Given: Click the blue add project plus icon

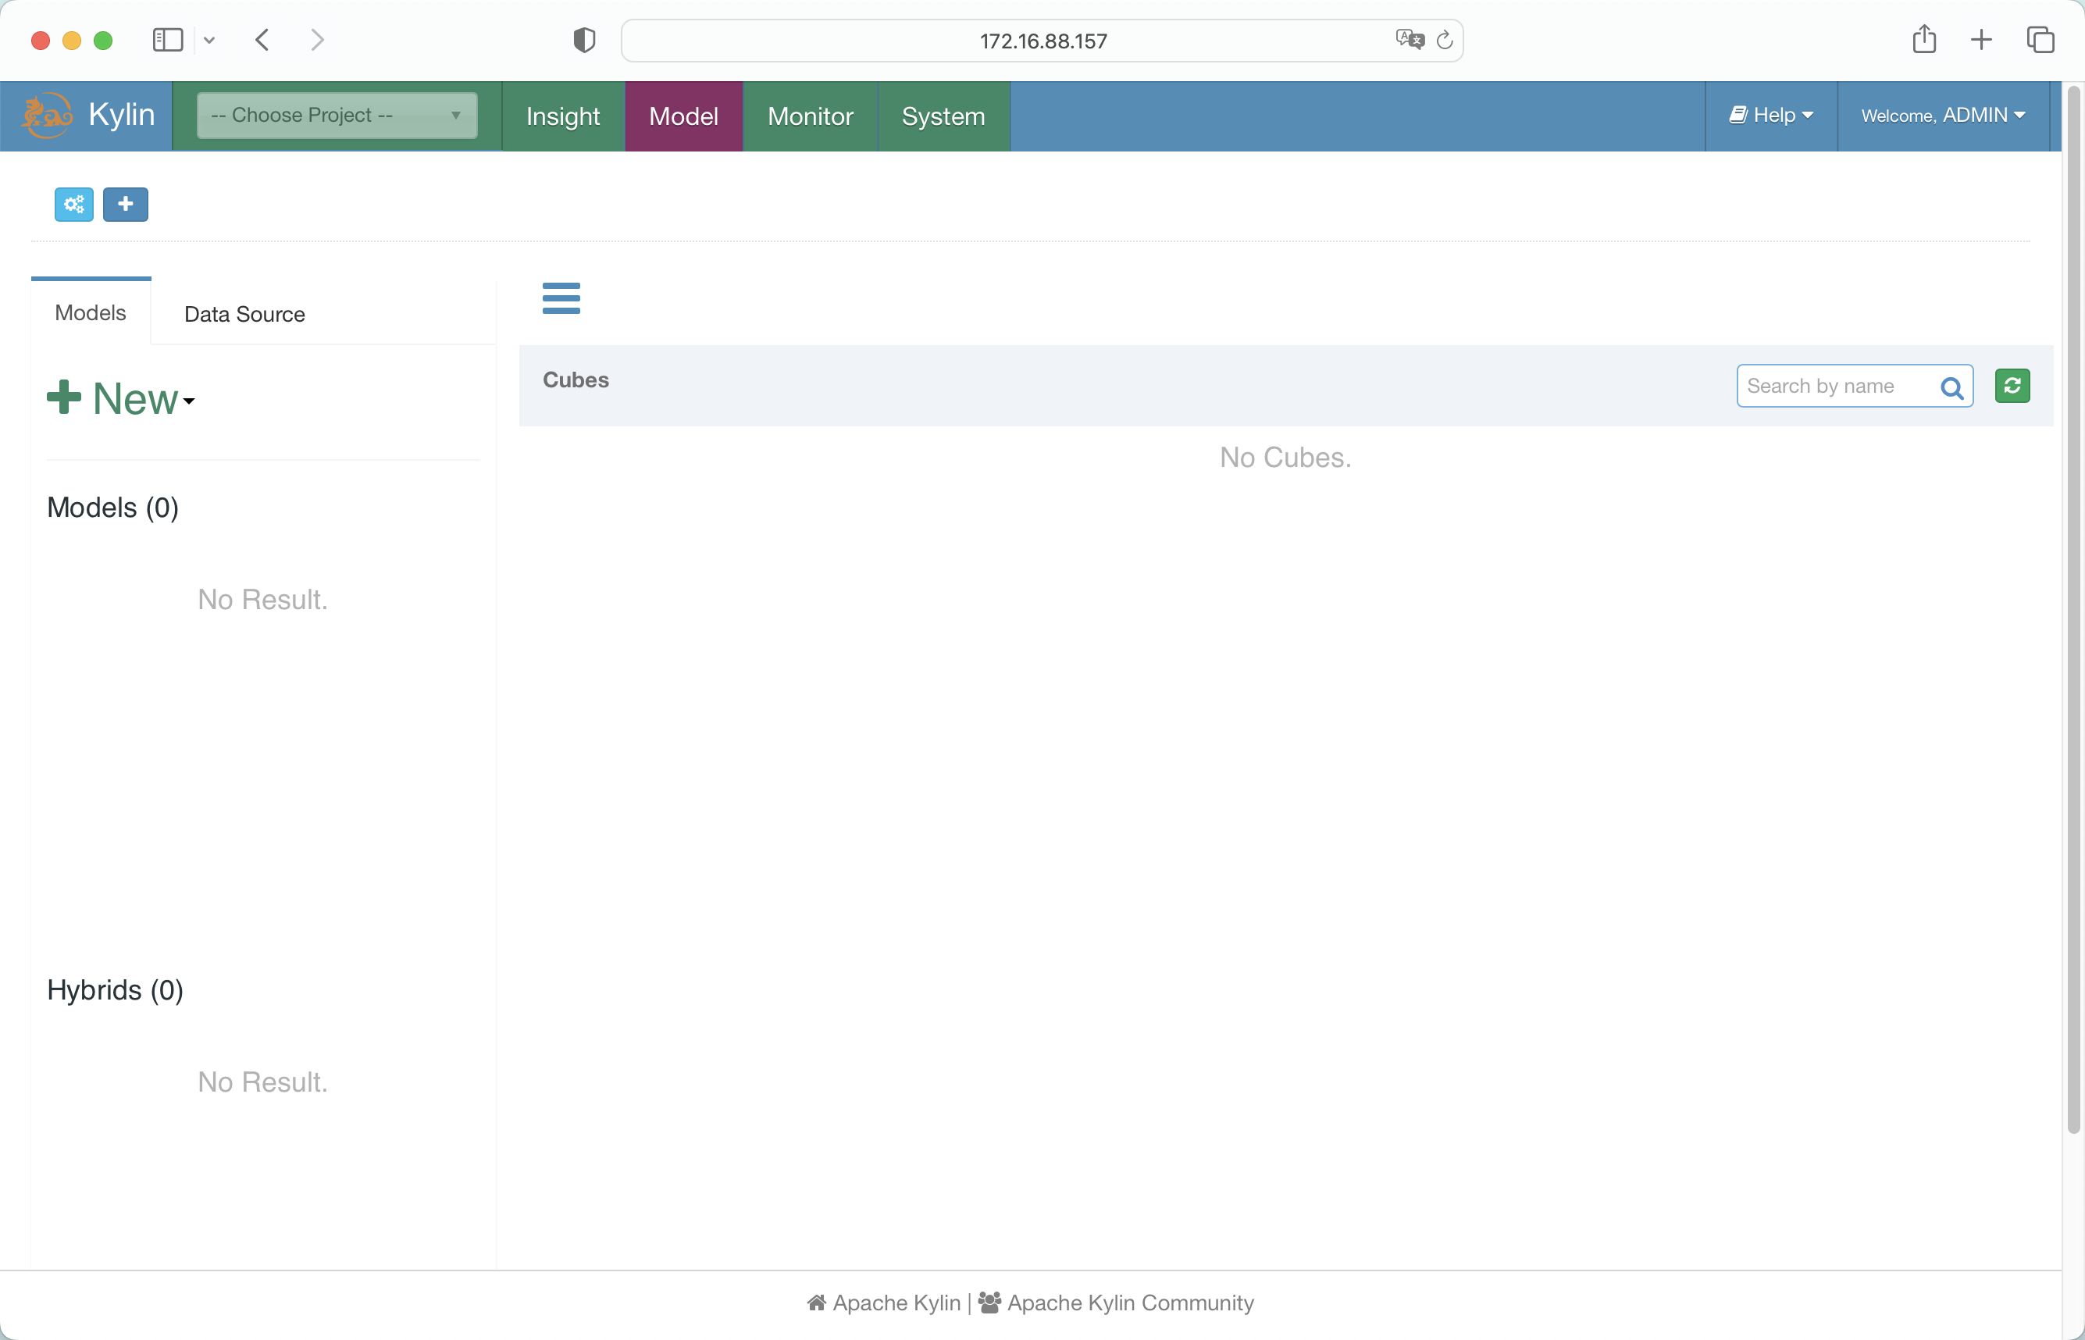Looking at the screenshot, I should (x=125, y=205).
